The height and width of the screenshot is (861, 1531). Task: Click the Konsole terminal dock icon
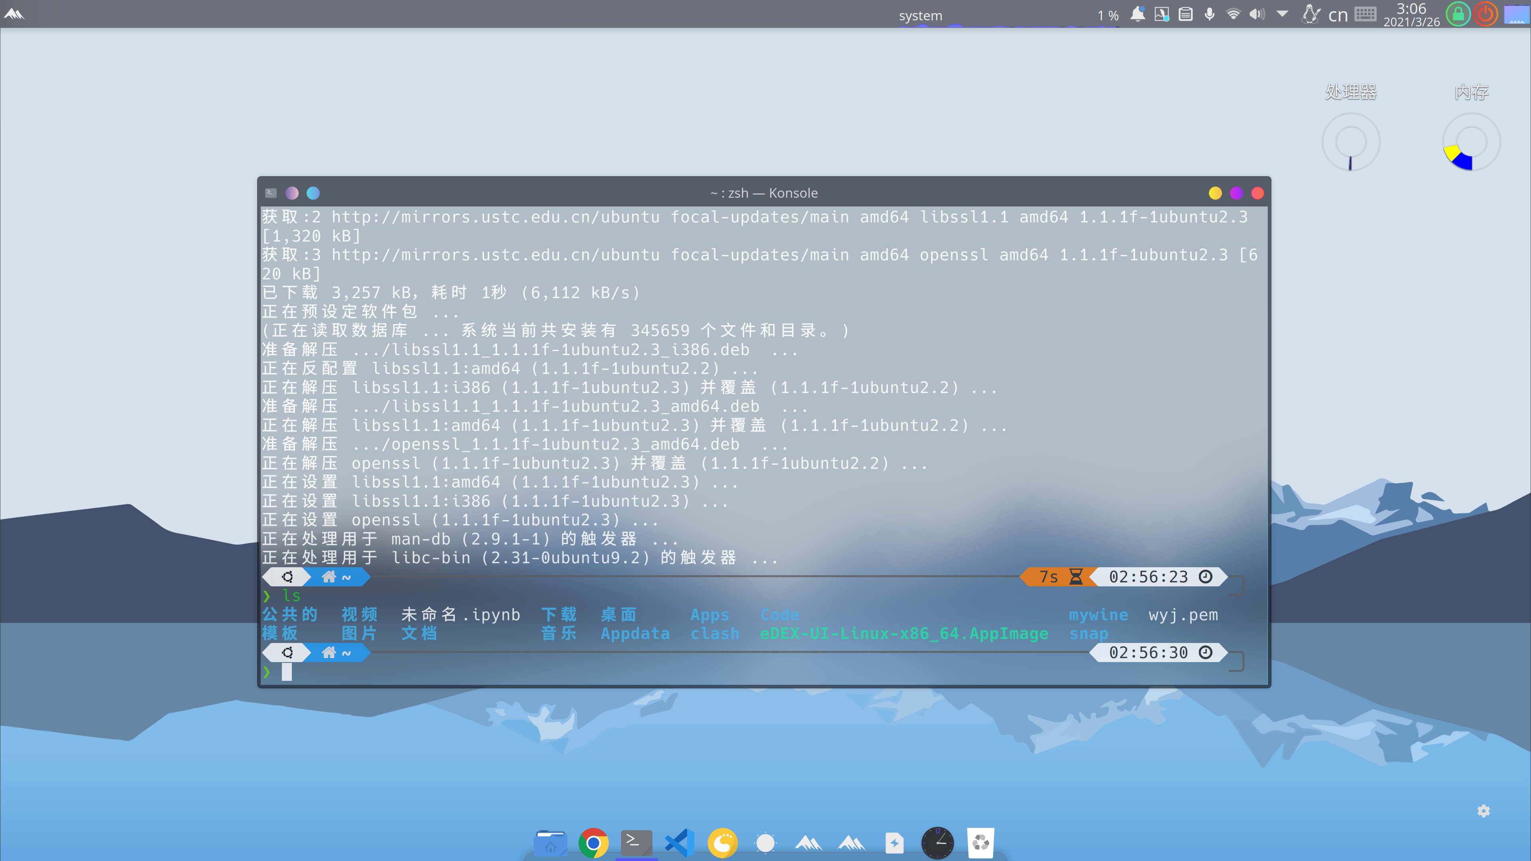coord(637,843)
